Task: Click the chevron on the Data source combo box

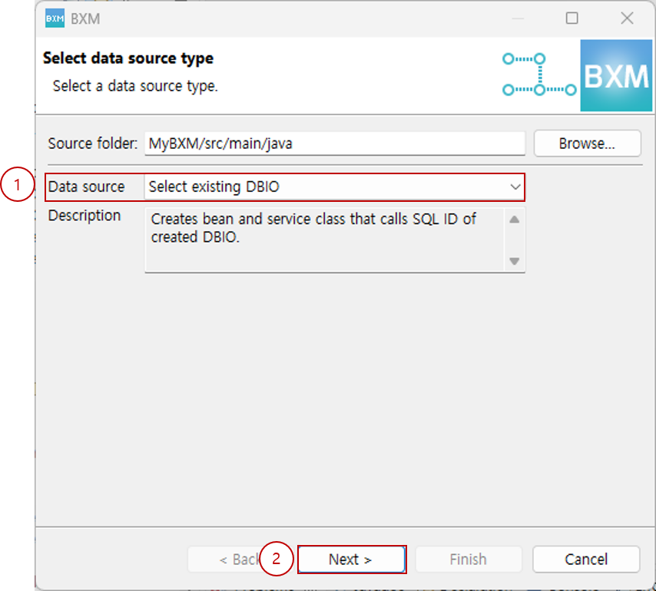Action: pyautogui.click(x=515, y=187)
